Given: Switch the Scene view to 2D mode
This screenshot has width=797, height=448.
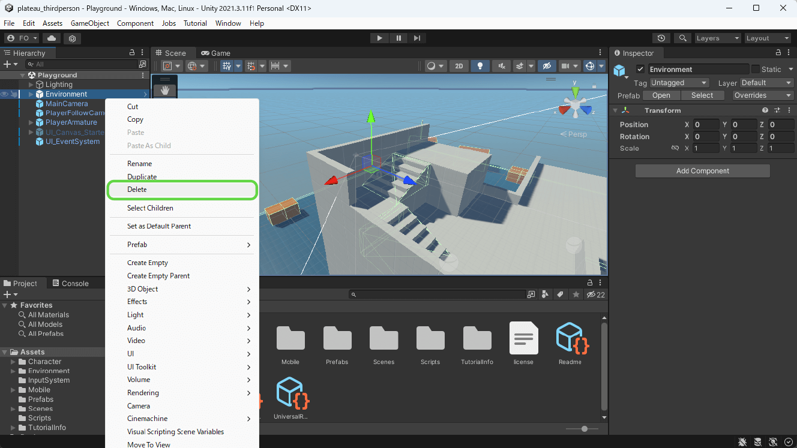Looking at the screenshot, I should click(x=459, y=66).
